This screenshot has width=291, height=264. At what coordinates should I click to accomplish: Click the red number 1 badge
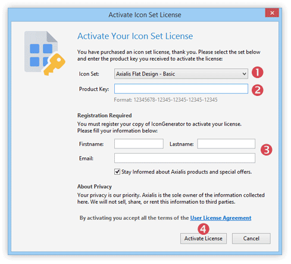[x=258, y=72]
